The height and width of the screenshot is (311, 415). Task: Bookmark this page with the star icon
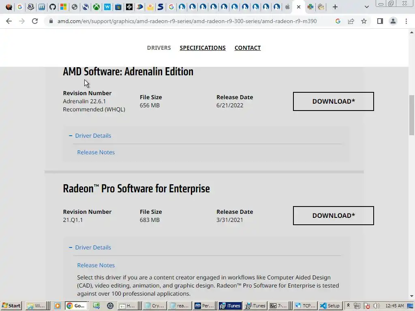[x=364, y=21]
